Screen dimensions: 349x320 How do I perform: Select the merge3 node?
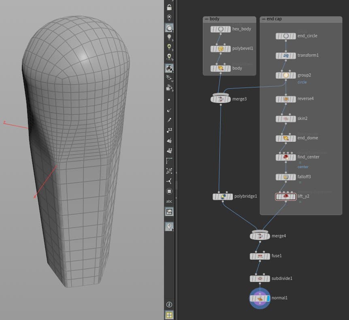(x=221, y=99)
